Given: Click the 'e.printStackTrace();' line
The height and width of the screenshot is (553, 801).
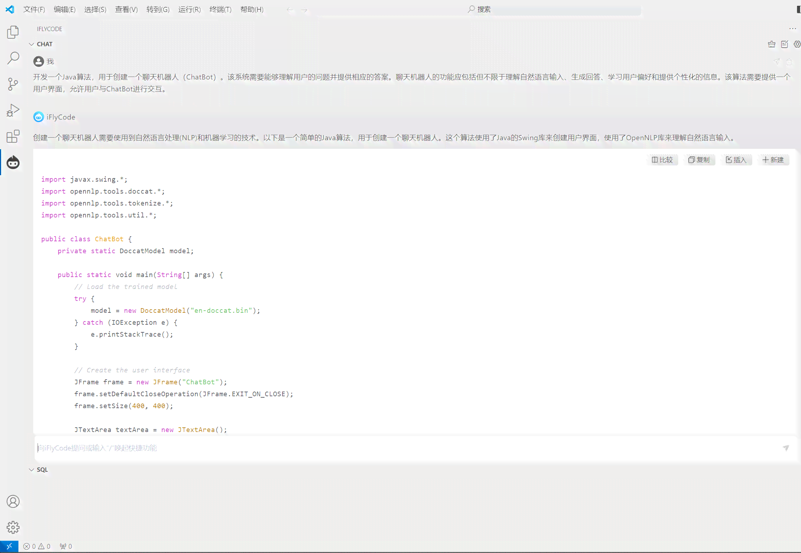Looking at the screenshot, I should point(132,334).
